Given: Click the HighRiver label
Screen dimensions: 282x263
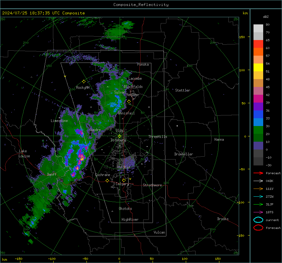Looking at the screenshot, I should [x=130, y=220].
